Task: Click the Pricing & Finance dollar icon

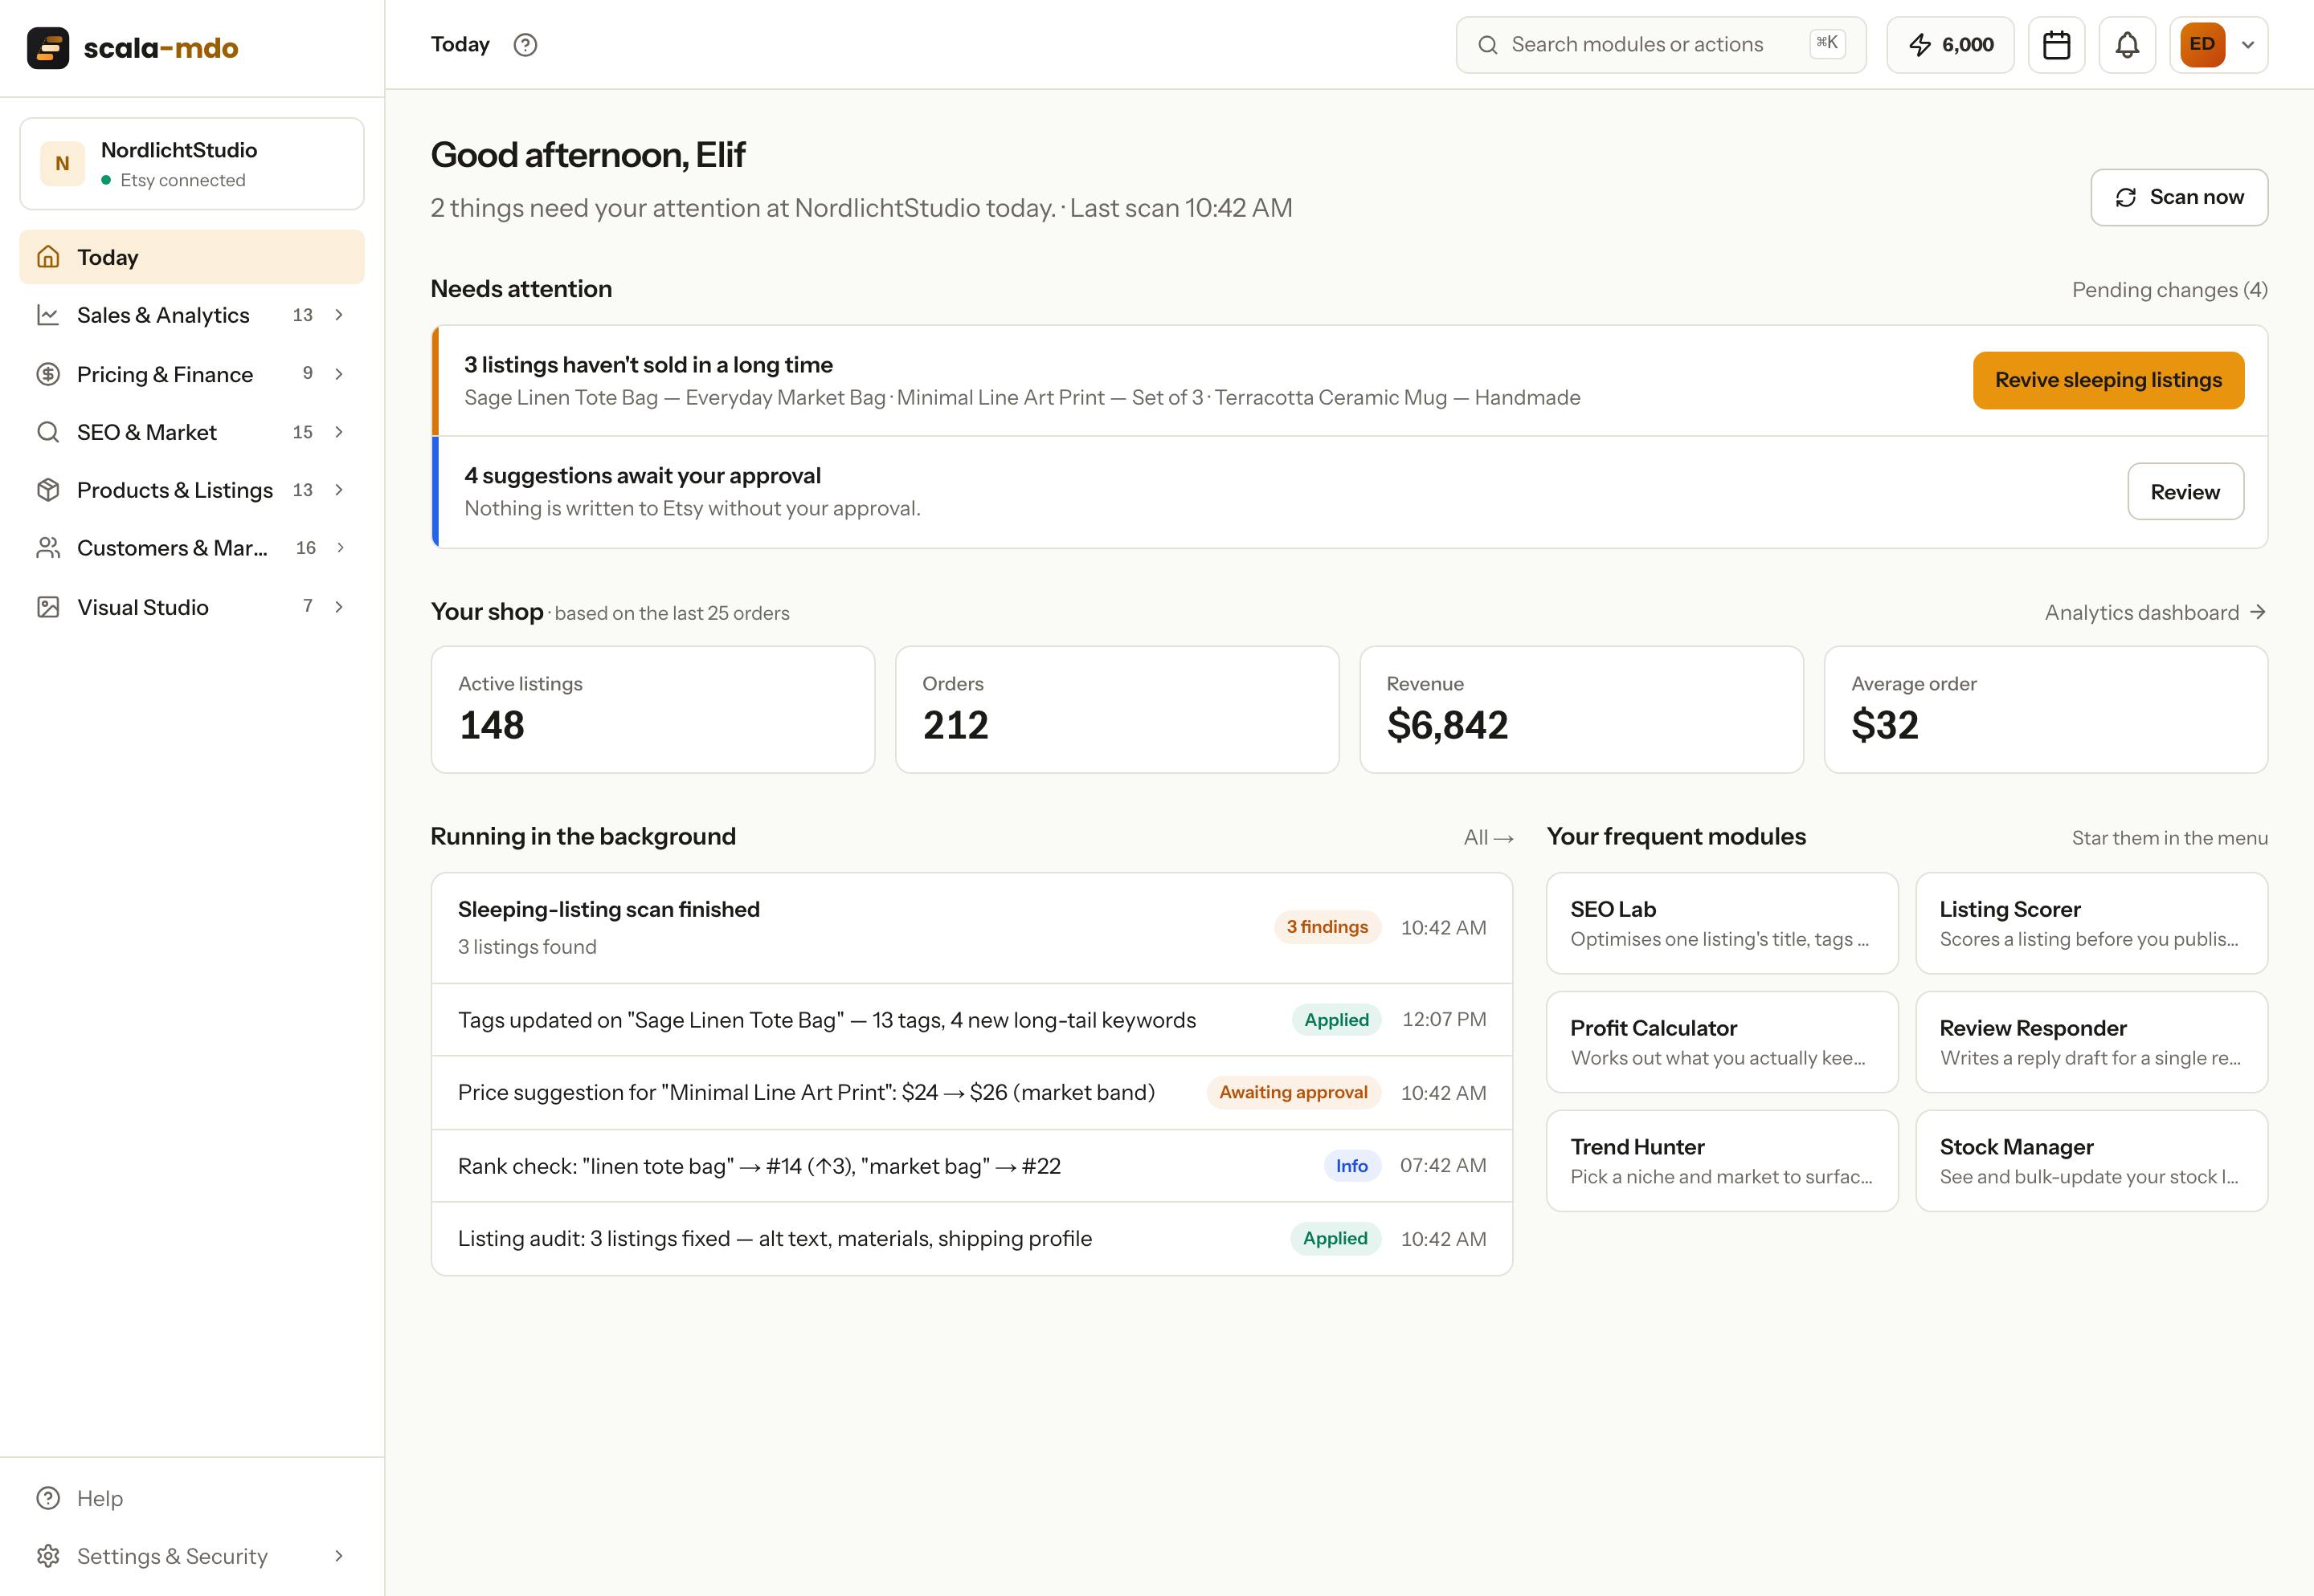Action: [48, 374]
